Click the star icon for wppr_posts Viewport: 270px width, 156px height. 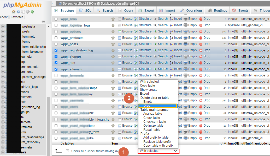[x=113, y=44]
